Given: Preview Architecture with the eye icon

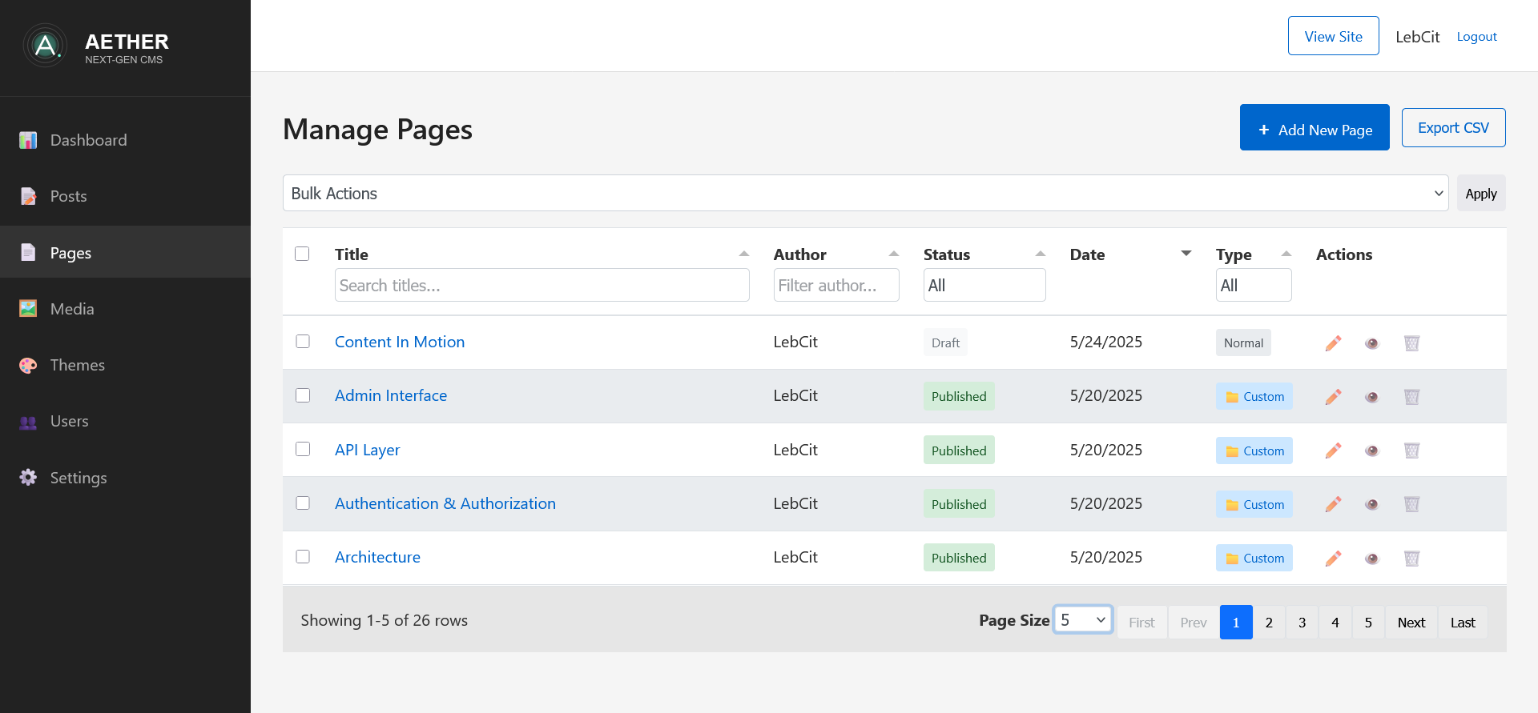Looking at the screenshot, I should [x=1372, y=559].
